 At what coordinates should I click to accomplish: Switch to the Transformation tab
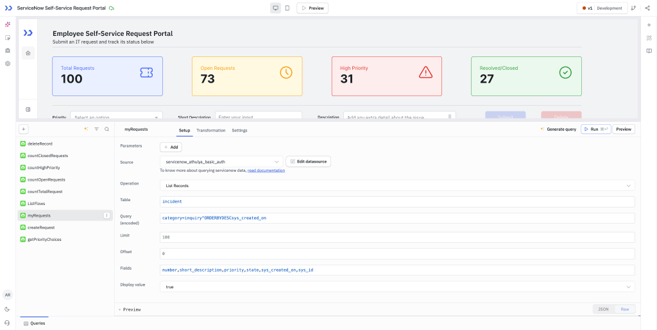210,131
